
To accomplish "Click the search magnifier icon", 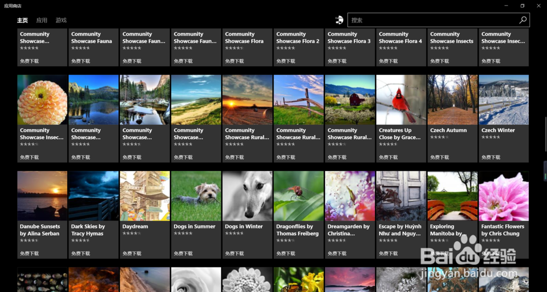I will click(x=522, y=20).
